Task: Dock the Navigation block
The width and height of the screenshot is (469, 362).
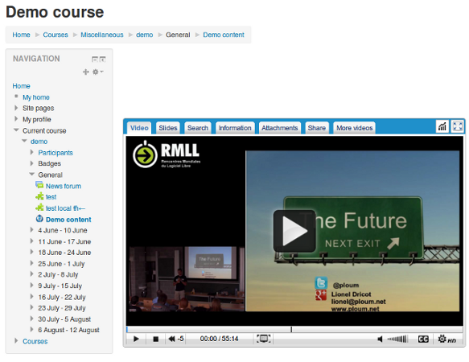Action: (x=102, y=60)
